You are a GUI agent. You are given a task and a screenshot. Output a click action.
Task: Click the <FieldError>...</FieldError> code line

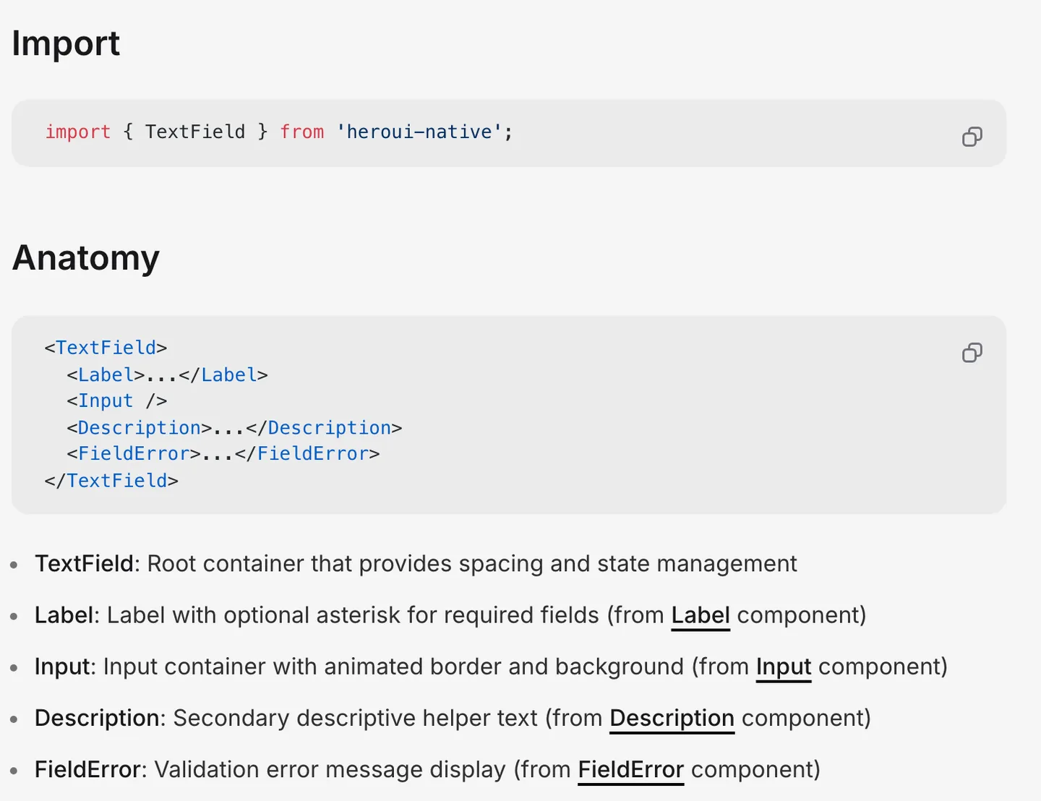coord(223,453)
